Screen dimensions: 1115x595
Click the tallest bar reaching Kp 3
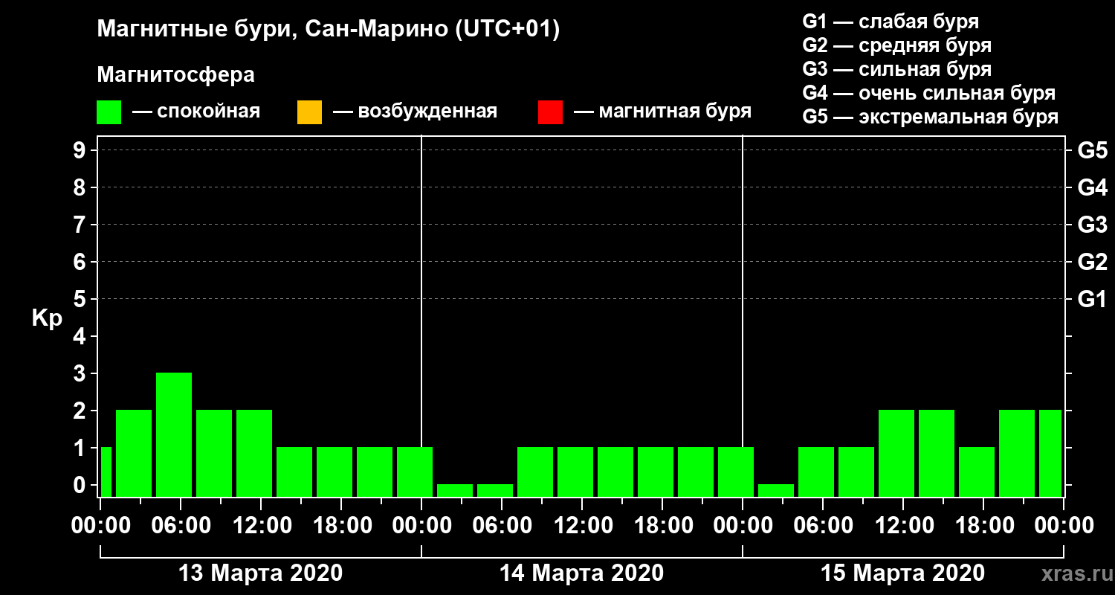point(174,434)
